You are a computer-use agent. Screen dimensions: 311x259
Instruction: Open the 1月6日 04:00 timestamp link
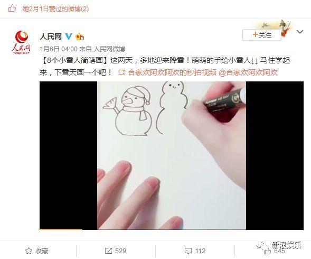pos(59,49)
